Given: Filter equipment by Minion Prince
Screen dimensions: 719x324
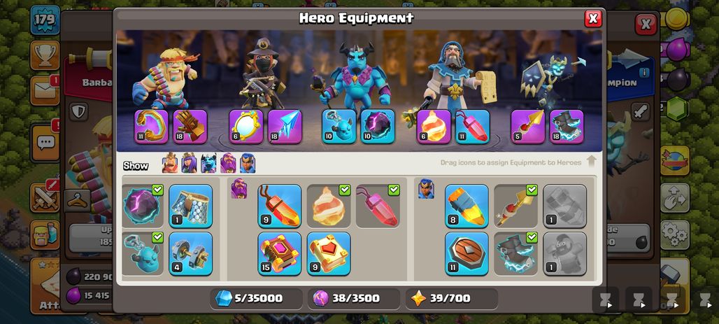Looking at the screenshot, I should click(208, 163).
